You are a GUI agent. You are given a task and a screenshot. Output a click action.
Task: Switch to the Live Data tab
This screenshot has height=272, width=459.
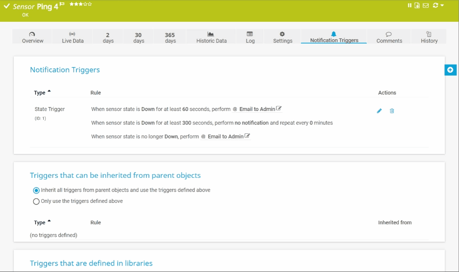(72, 37)
